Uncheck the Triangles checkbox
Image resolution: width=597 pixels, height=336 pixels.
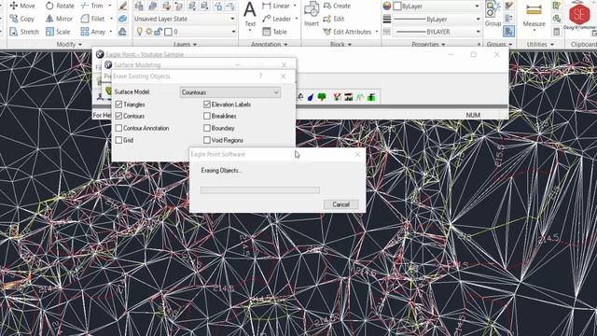coord(118,104)
